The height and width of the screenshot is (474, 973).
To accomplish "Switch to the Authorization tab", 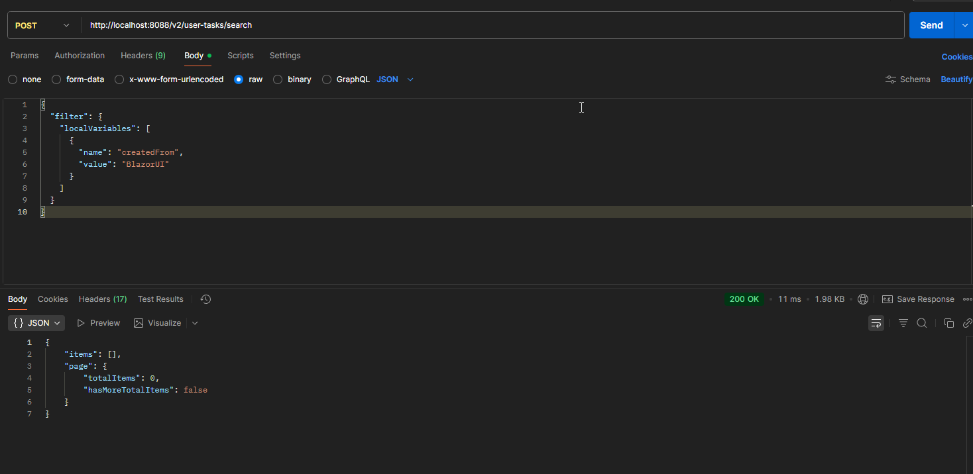I will click(x=80, y=56).
